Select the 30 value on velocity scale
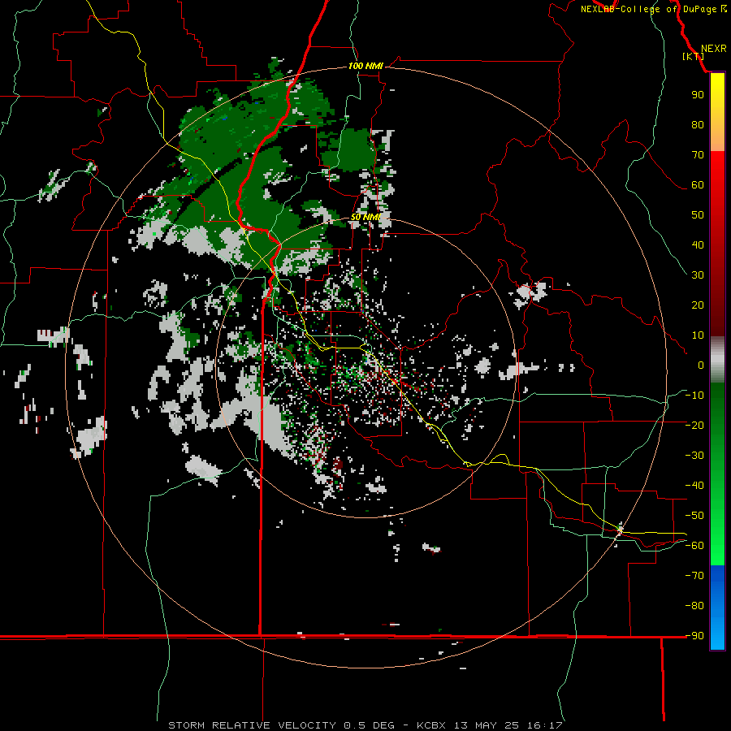This screenshot has width=731, height=731. point(698,275)
